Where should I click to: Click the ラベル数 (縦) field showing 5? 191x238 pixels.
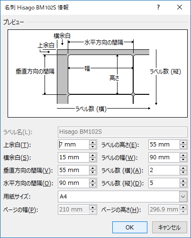click(x=164, y=183)
